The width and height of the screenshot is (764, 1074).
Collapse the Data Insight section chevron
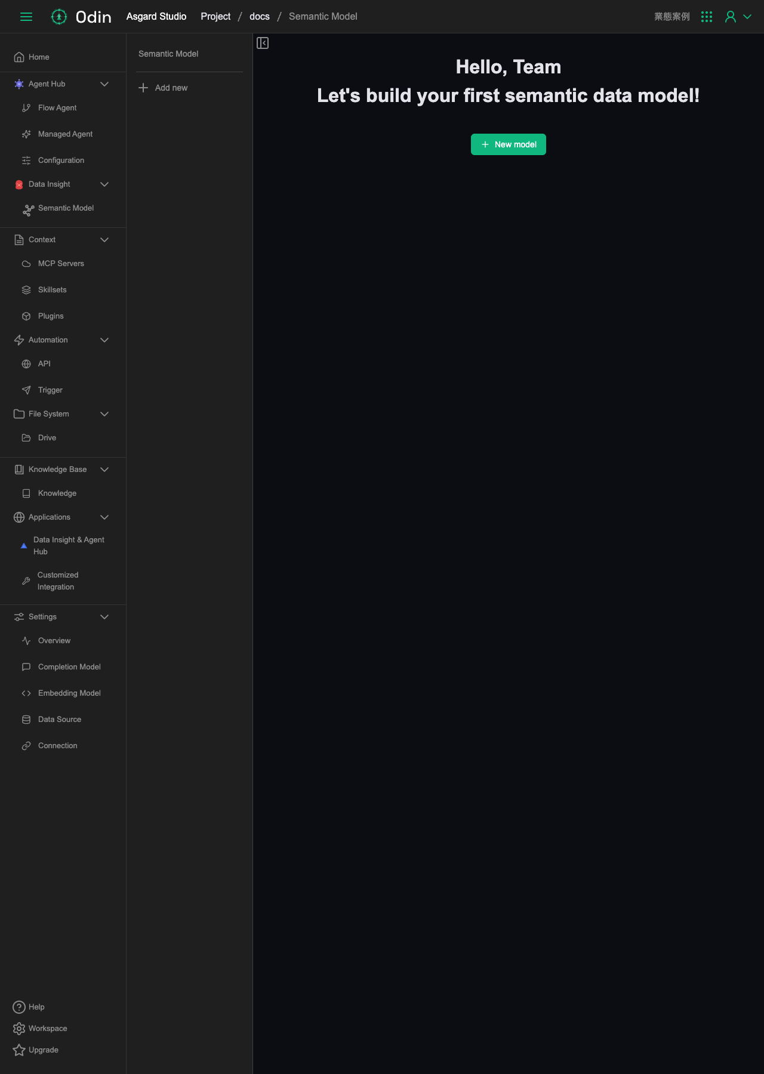click(x=104, y=184)
